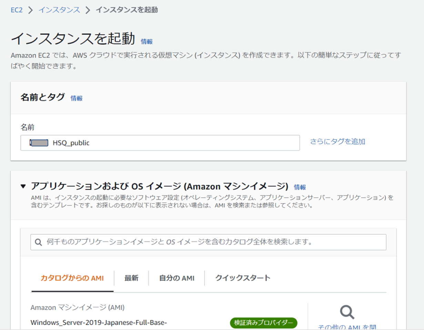Click インスタンスを起動 breadcrumb text

coord(127,10)
